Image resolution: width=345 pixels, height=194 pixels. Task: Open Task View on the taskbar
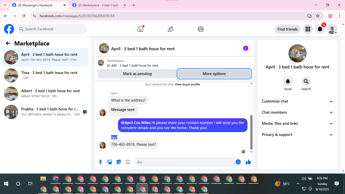coord(30,184)
